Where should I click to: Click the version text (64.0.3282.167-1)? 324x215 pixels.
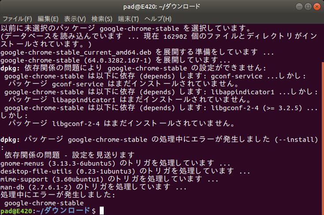tap(117, 60)
